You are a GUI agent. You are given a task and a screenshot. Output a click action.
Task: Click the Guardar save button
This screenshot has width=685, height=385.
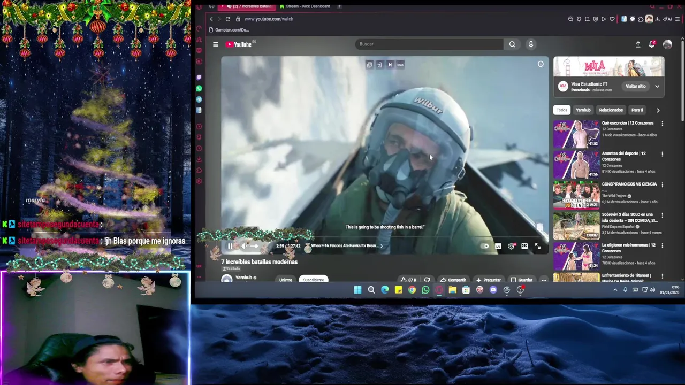tap(522, 280)
